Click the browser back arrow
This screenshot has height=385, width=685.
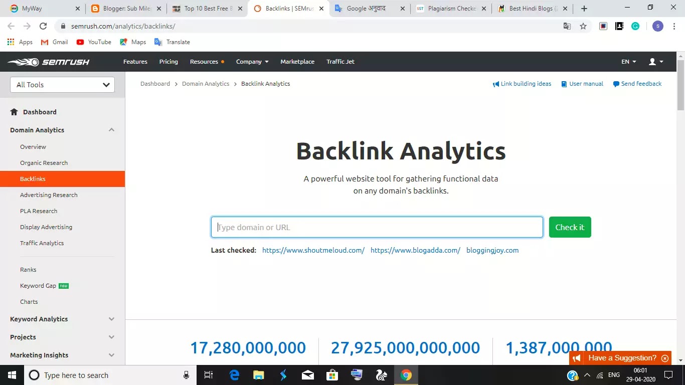[x=11, y=26]
